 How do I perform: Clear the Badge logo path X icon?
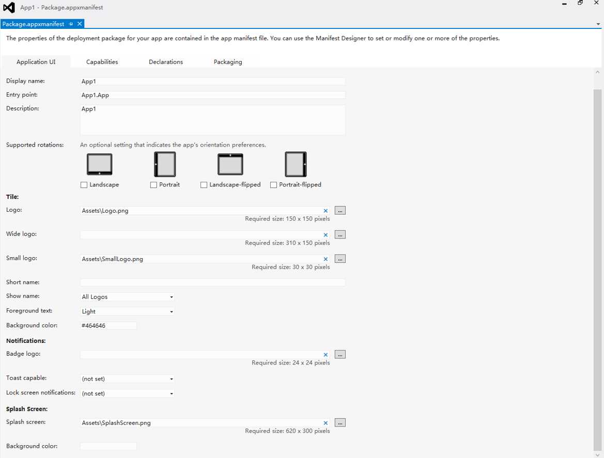pyautogui.click(x=326, y=354)
